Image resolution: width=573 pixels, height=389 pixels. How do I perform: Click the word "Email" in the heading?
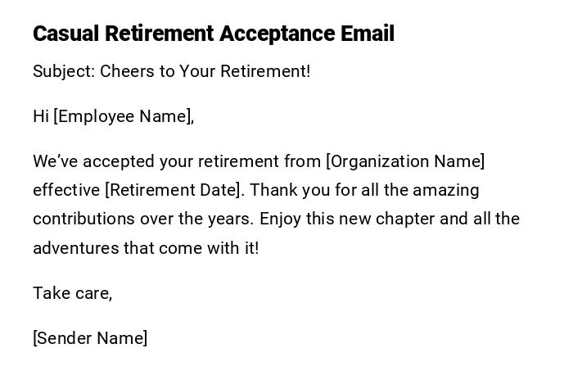(368, 34)
